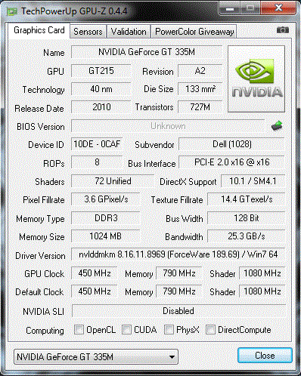Close the window with the red X
The image size is (301, 376).
(278, 8)
